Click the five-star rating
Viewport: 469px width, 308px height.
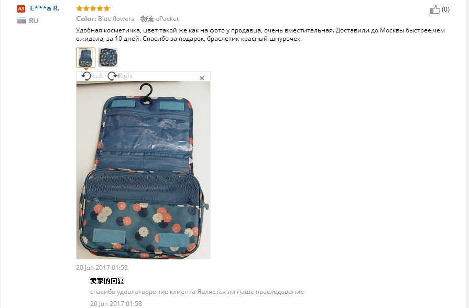pyautogui.click(x=93, y=8)
